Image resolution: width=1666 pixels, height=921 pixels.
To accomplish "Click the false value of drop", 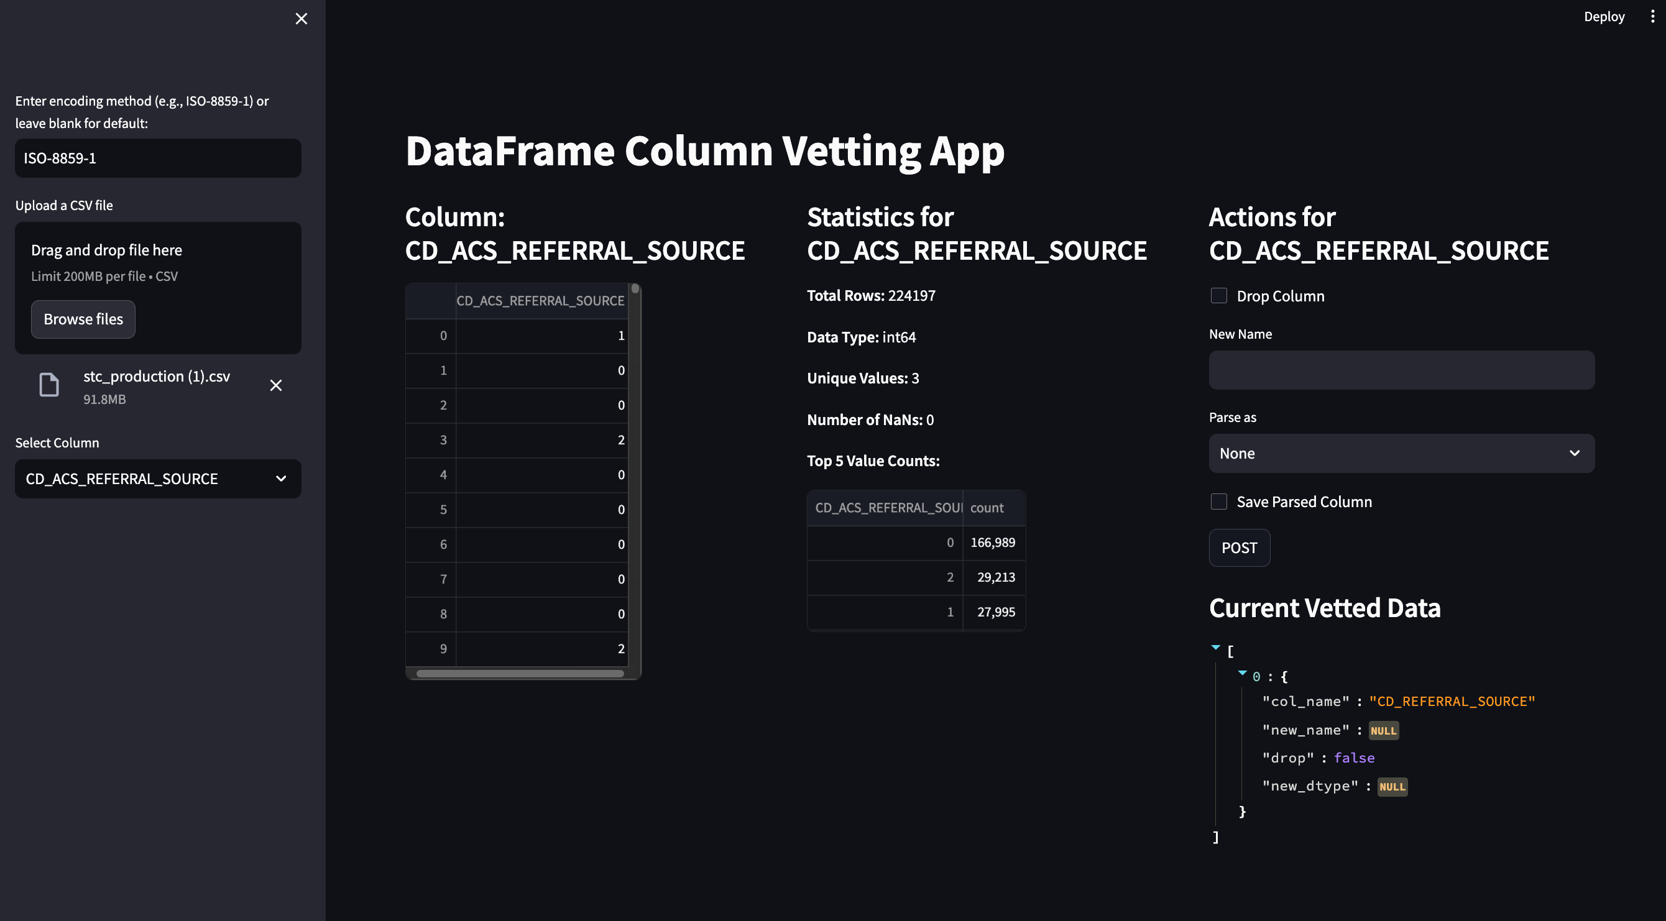I will tap(1354, 758).
